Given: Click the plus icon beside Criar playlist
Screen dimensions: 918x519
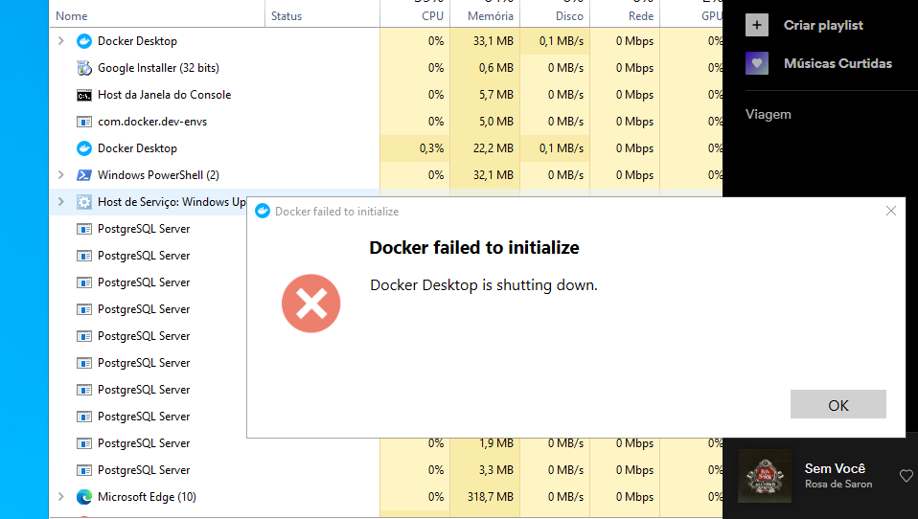Looking at the screenshot, I should click(756, 25).
